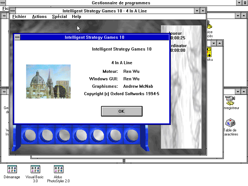Image resolution: width=248 pixels, height=186 pixels.
Task: Open the About dialog's system control box
Action: 17,37
